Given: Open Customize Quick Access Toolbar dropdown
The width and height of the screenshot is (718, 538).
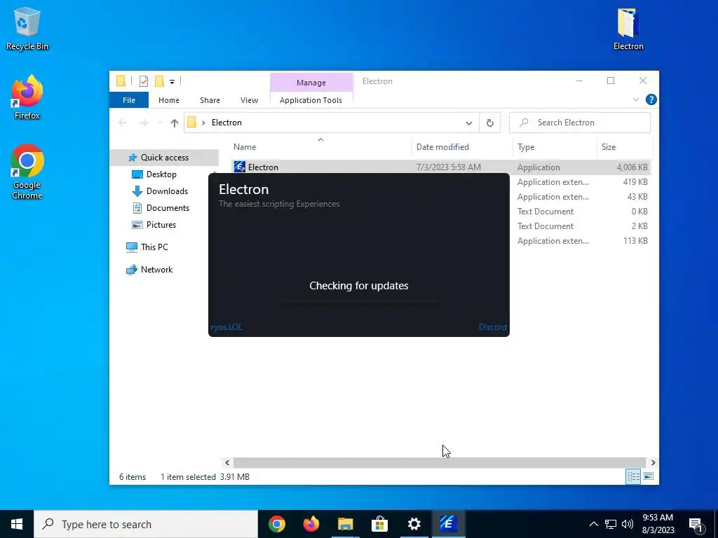Looking at the screenshot, I should coord(172,82).
